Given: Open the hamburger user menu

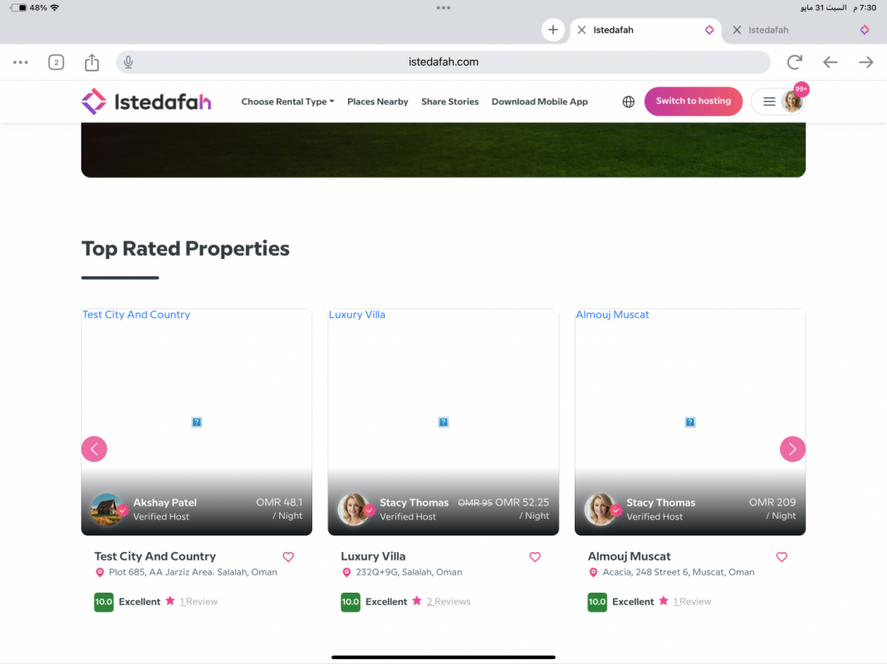Looking at the screenshot, I should (x=769, y=102).
